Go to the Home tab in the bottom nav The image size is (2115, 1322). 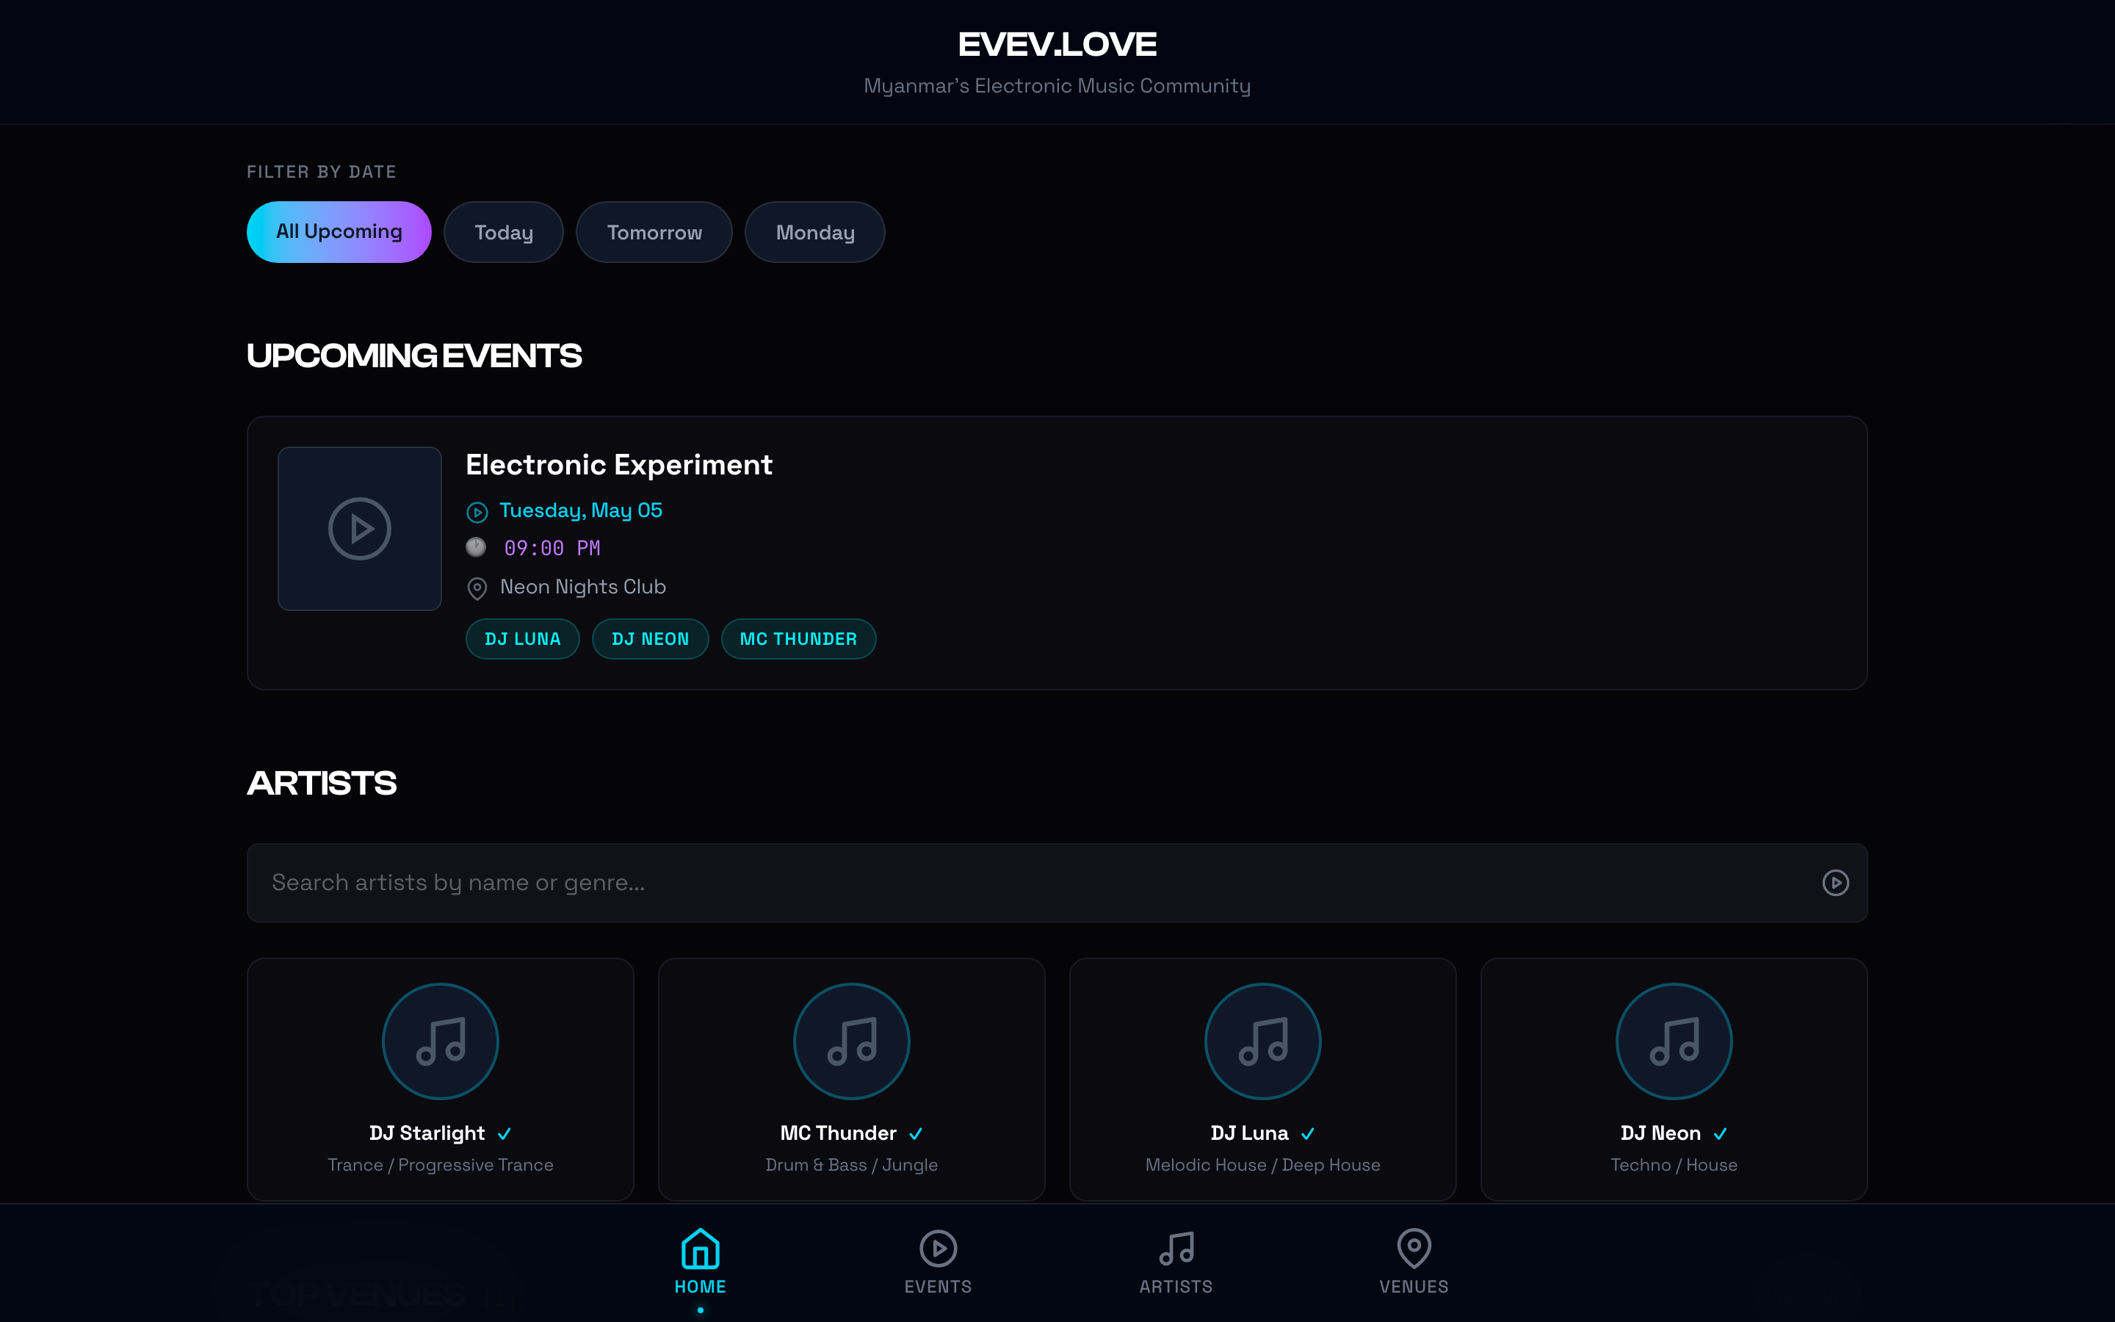(700, 1262)
